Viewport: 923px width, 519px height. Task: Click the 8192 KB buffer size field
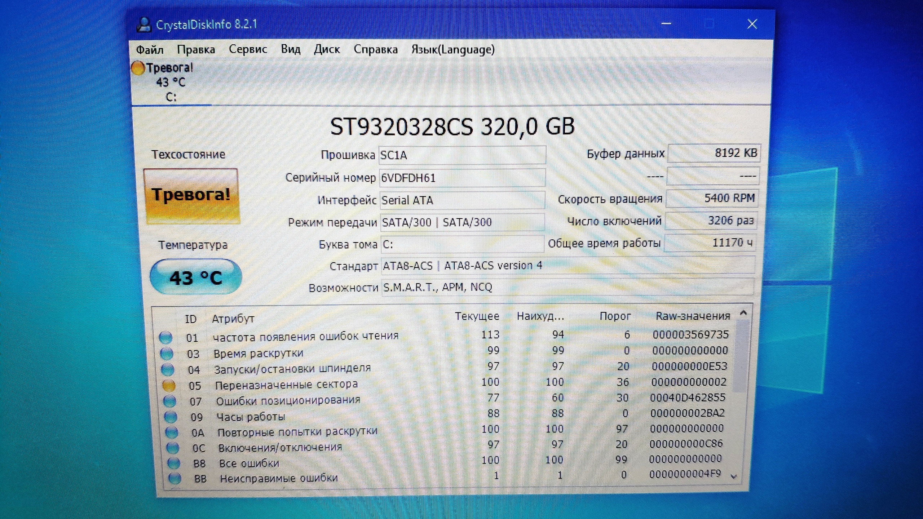click(x=714, y=153)
